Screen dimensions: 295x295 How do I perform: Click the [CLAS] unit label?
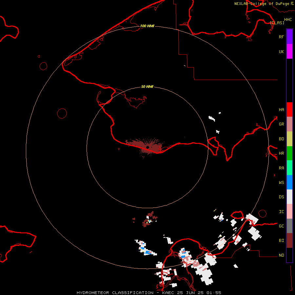tap(277, 23)
